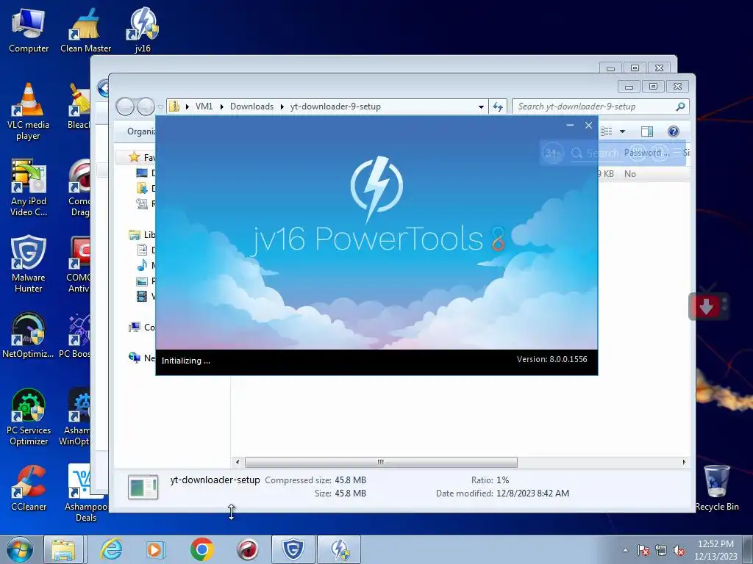The image size is (753, 564).
Task: Switch to jv16 PowerTools taskbar button
Action: click(339, 549)
